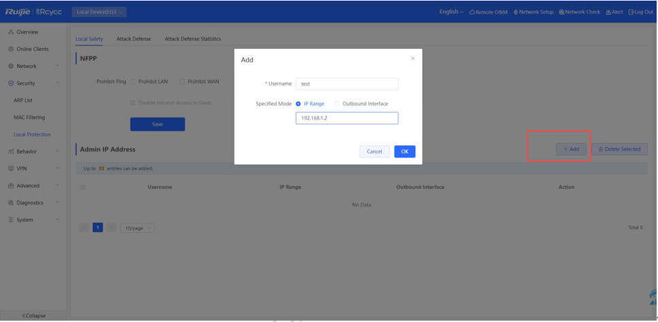
Task: Expand the Local Device(EG3) selector
Action: coord(99,12)
